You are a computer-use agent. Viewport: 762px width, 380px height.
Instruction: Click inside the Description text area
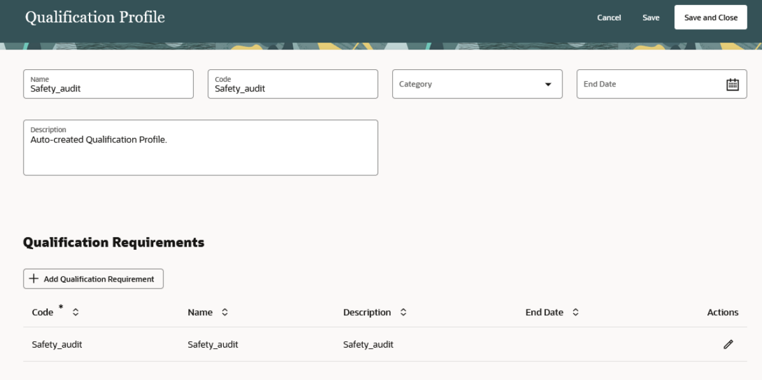201,147
